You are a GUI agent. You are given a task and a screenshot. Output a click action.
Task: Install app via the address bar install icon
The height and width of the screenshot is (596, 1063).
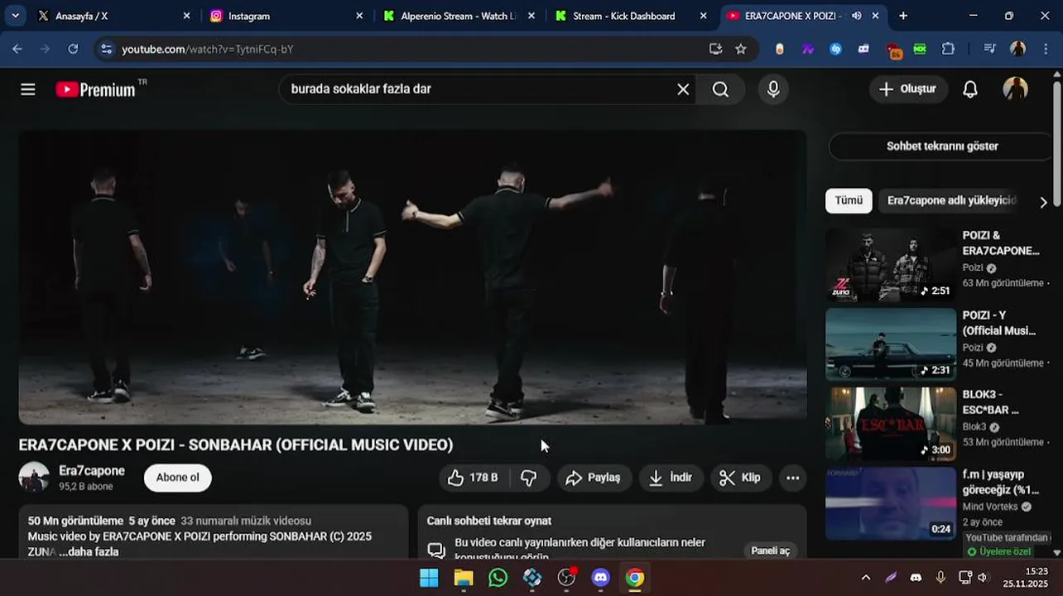coord(715,50)
